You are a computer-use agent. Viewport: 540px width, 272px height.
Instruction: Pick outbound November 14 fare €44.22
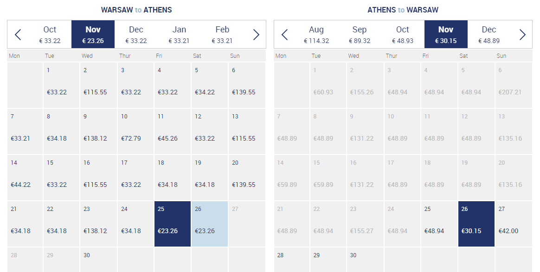[x=25, y=178]
